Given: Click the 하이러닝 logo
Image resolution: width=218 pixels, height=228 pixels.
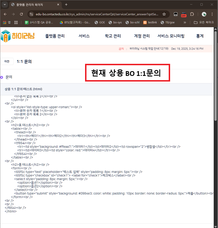Looking at the screenshot, I should pyautogui.click(x=17, y=36).
